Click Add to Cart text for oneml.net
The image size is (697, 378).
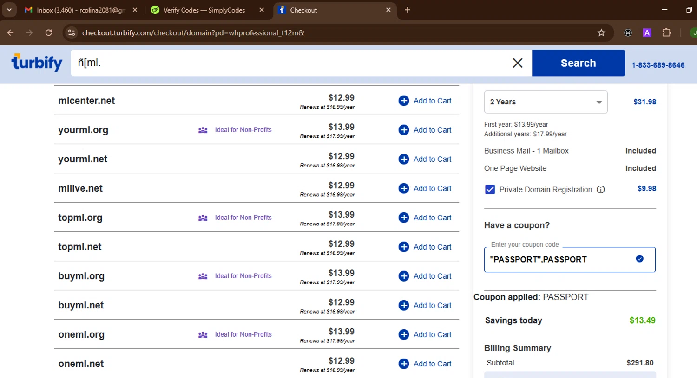coord(432,364)
